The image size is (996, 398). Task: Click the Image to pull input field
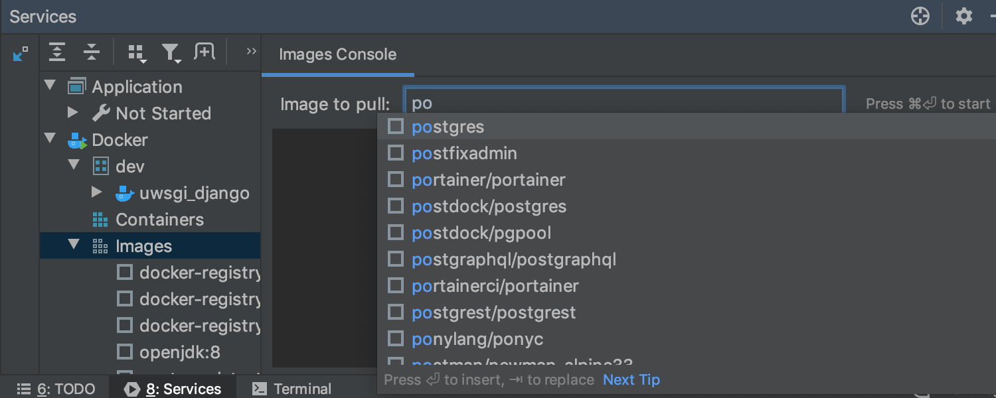pyautogui.click(x=624, y=103)
